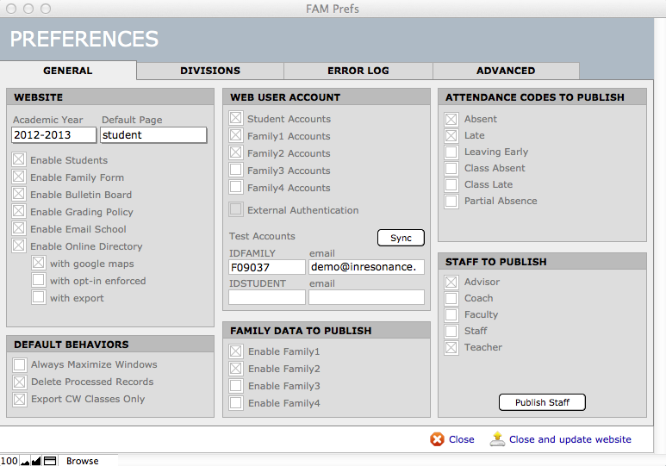The image size is (666, 466).
Task: Click the Close and update website icon
Action: pyautogui.click(x=497, y=439)
